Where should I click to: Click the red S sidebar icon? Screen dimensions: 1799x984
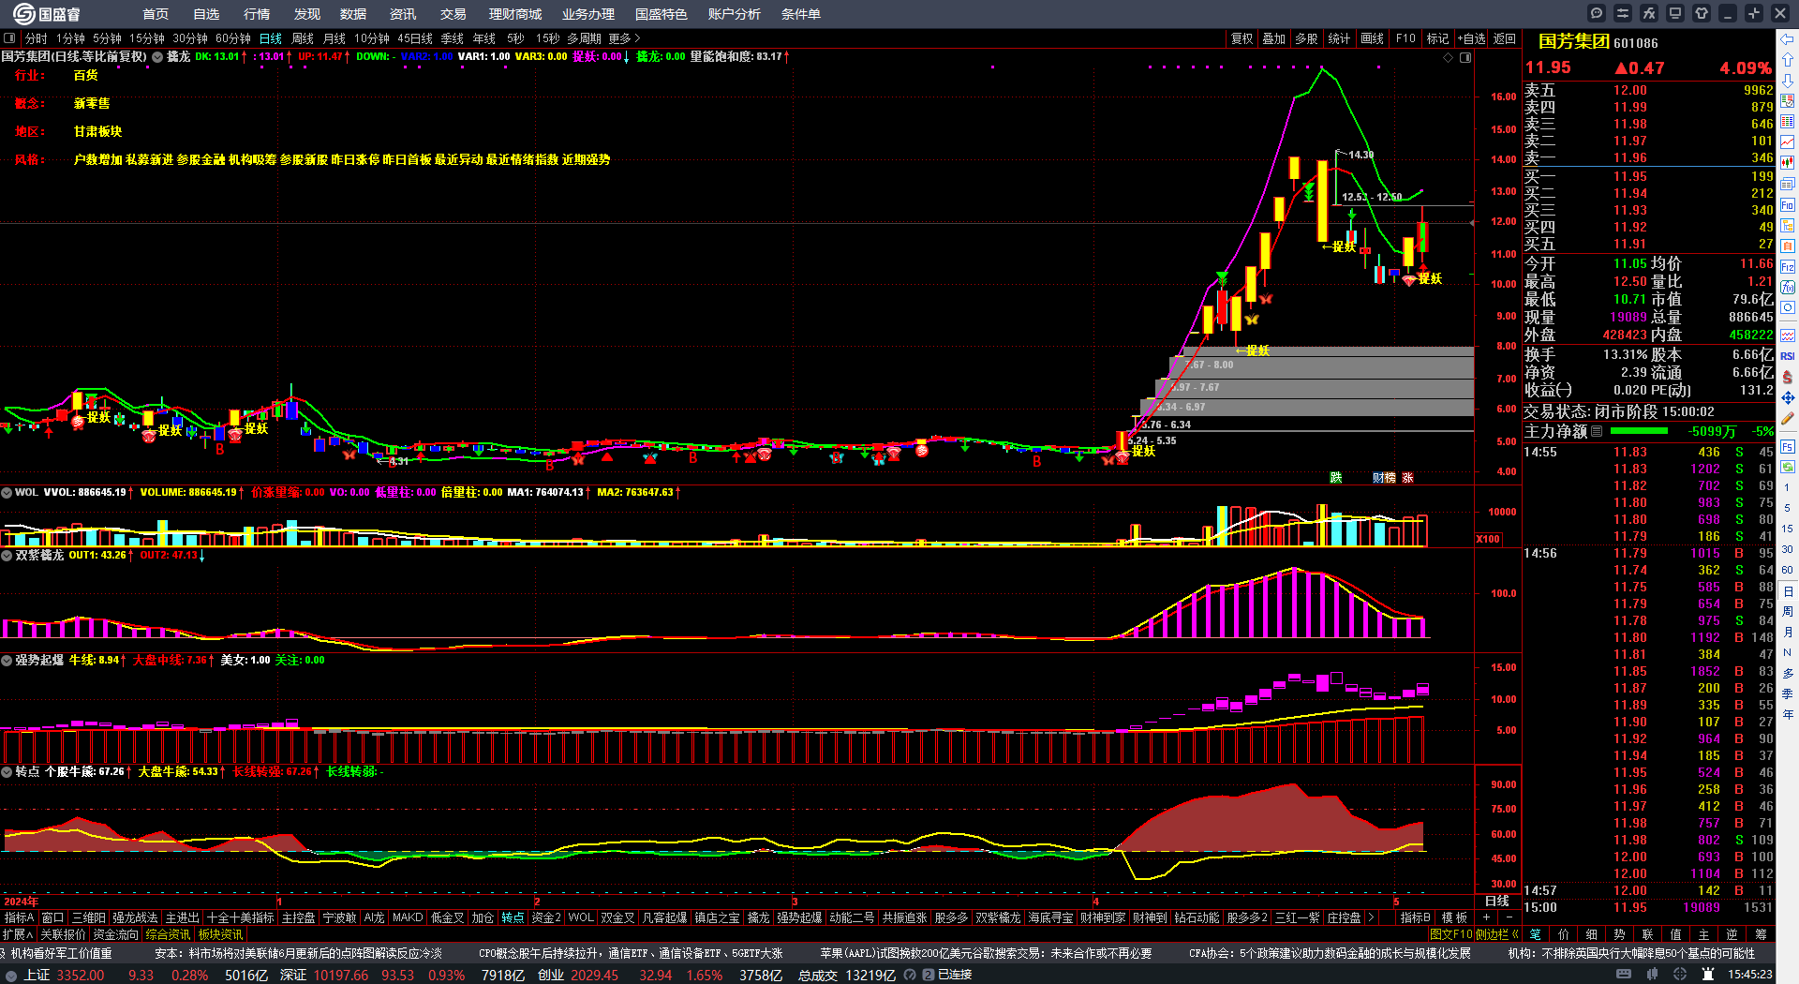tap(1788, 377)
